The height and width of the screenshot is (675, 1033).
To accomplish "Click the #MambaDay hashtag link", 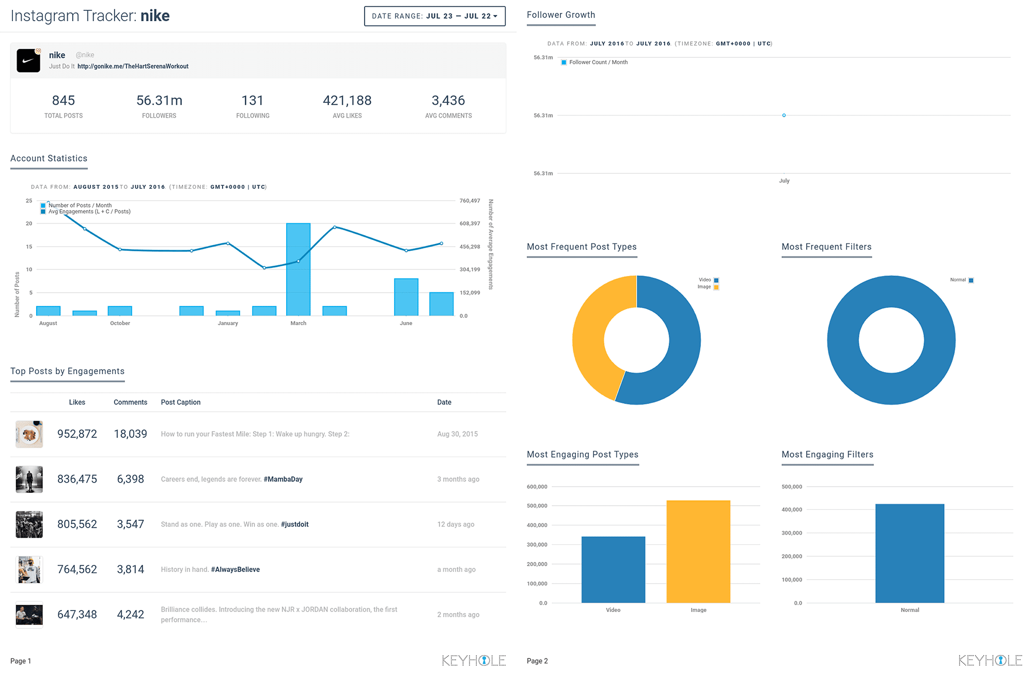I will point(283,479).
